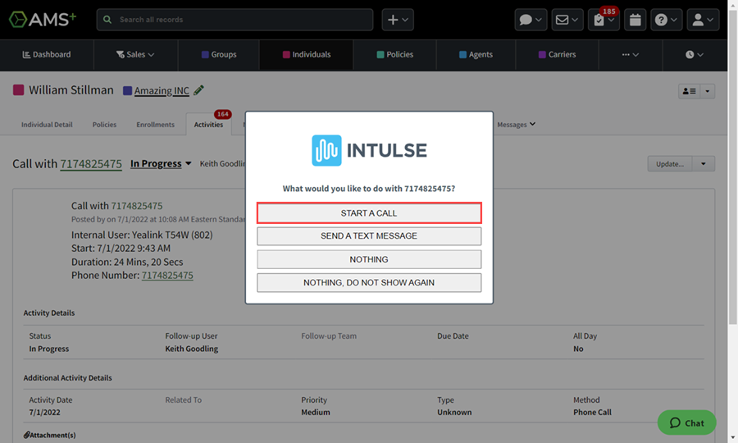This screenshot has width=738, height=443.
Task: Expand the more options ellipsis menu
Action: tap(631, 55)
